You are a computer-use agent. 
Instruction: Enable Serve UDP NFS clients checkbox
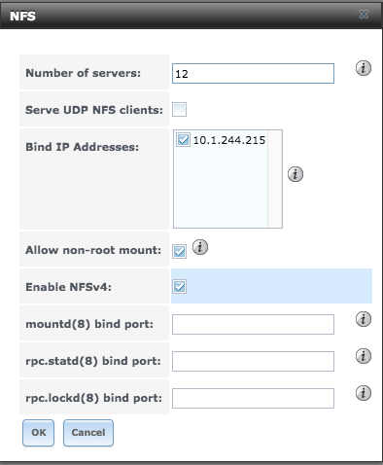tap(179, 109)
